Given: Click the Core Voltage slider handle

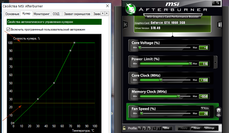Looking at the screenshot, I should (x=140, y=47).
